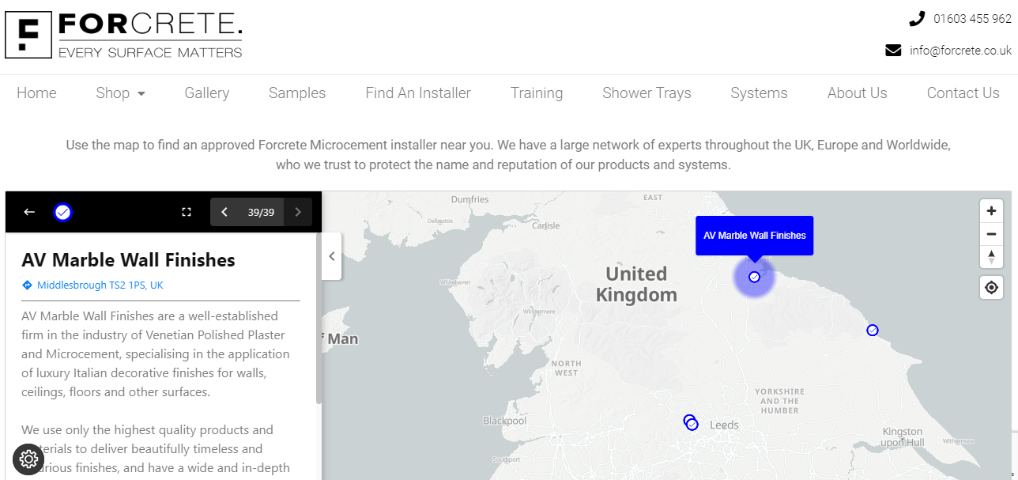Screen dimensions: 1018x480
Task: Navigate to Find An Installer
Action: [418, 93]
